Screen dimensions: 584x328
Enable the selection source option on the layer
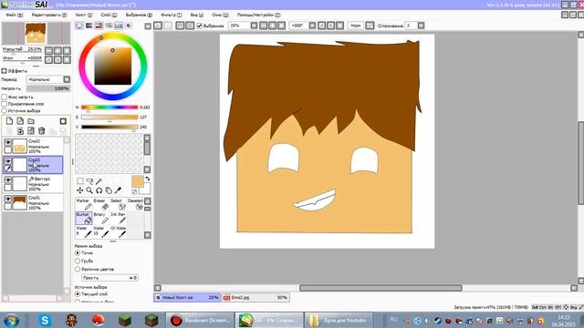pos(5,110)
